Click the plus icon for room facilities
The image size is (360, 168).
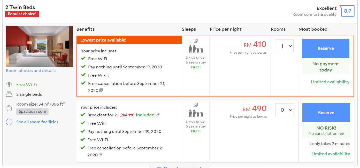[x=9, y=122]
